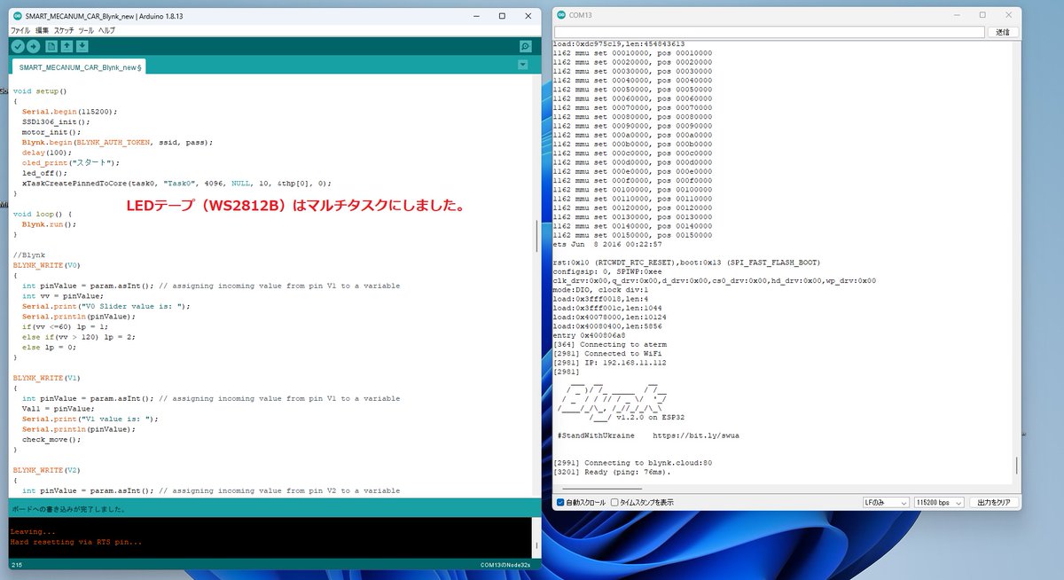Screen dimensions: 1064x580
Task: Expand the sketch tab menu arrow
Action: (523, 65)
